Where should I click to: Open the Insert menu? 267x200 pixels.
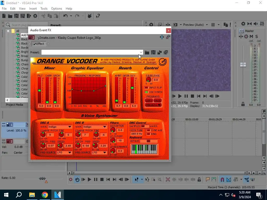point(33,9)
